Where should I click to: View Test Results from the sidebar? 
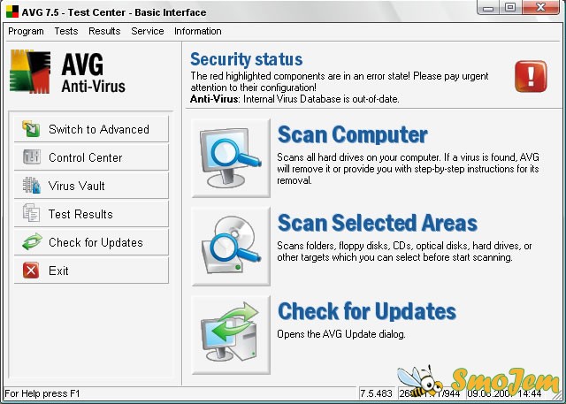(x=91, y=214)
